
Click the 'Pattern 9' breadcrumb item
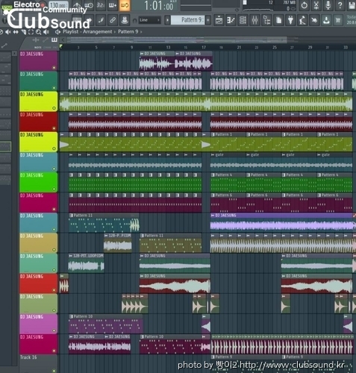pyautogui.click(x=128, y=32)
